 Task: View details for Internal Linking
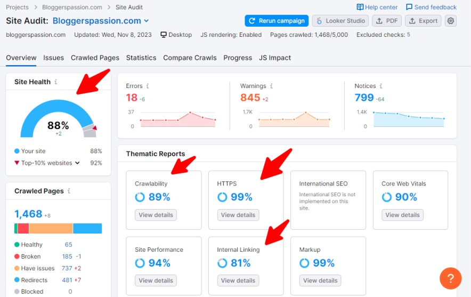click(x=238, y=280)
